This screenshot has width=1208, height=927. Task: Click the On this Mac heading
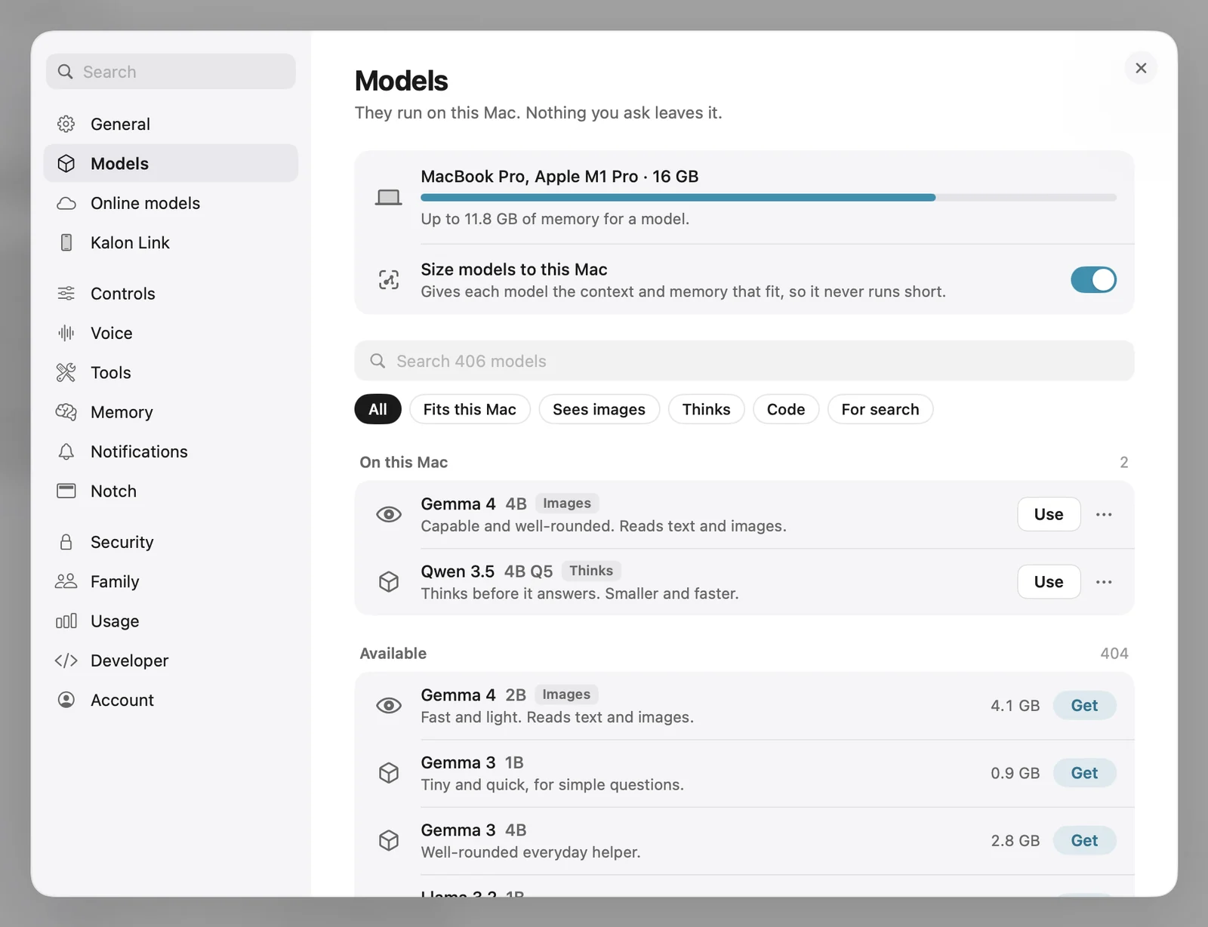tap(404, 462)
